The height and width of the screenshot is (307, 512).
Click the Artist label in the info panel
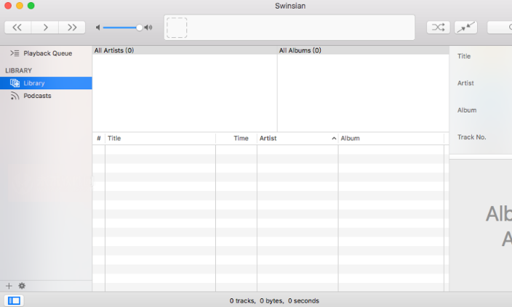coord(465,83)
